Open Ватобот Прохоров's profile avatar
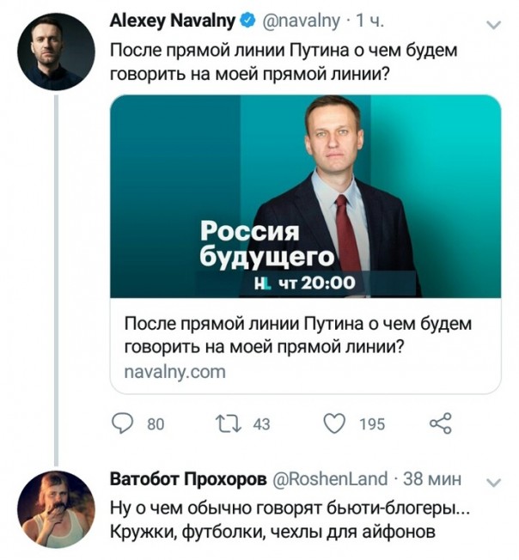This screenshot has height=560, width=519. 56,508
